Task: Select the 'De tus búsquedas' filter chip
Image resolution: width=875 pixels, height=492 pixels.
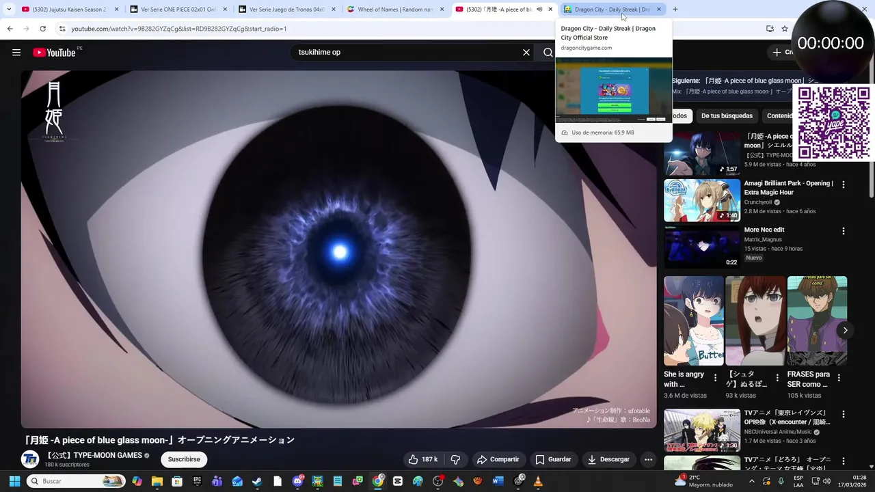Action: (x=727, y=115)
